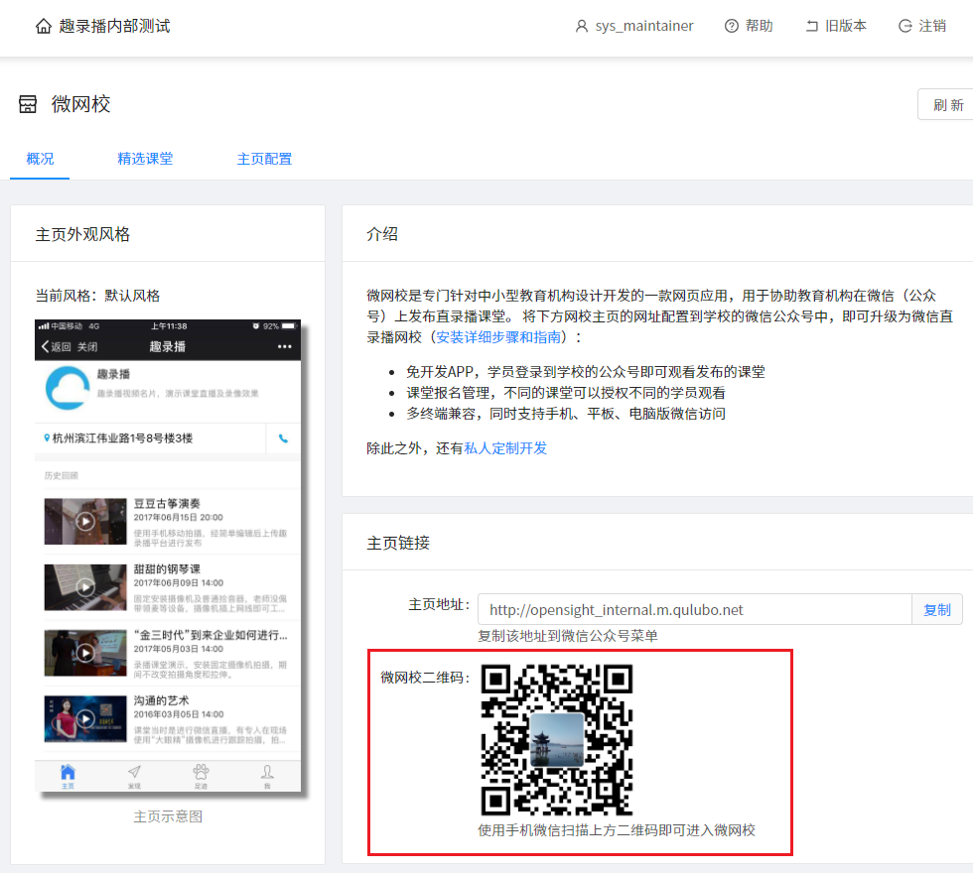Click 注销 to log out
The width and height of the screenshot is (973, 873).
(x=922, y=26)
